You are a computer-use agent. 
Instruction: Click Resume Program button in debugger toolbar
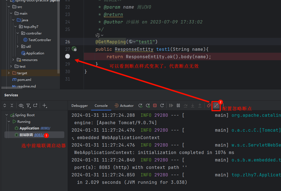point(171,106)
